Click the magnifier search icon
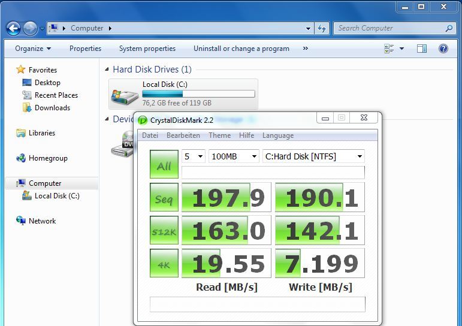The width and height of the screenshot is (462, 326). coord(449,28)
